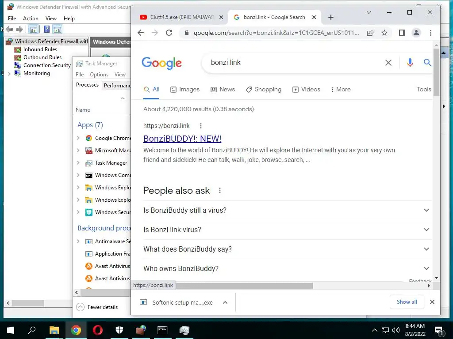
Task: Open People also ask options dots
Action: click(x=220, y=190)
